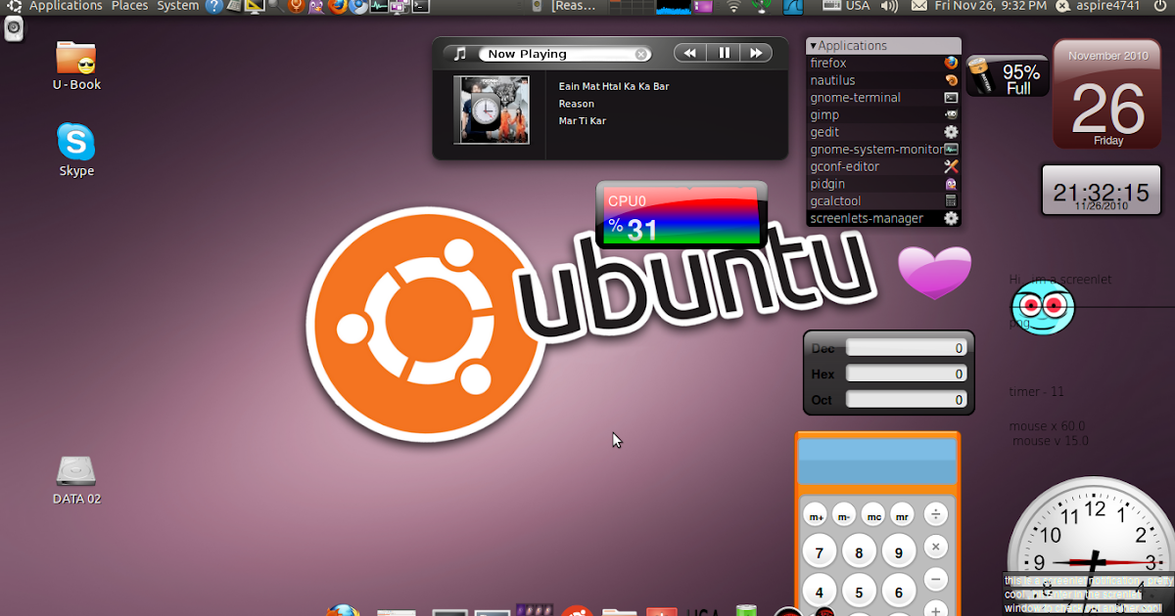Open the Applications menu in top panel
The width and height of the screenshot is (1175, 616).
(66, 6)
